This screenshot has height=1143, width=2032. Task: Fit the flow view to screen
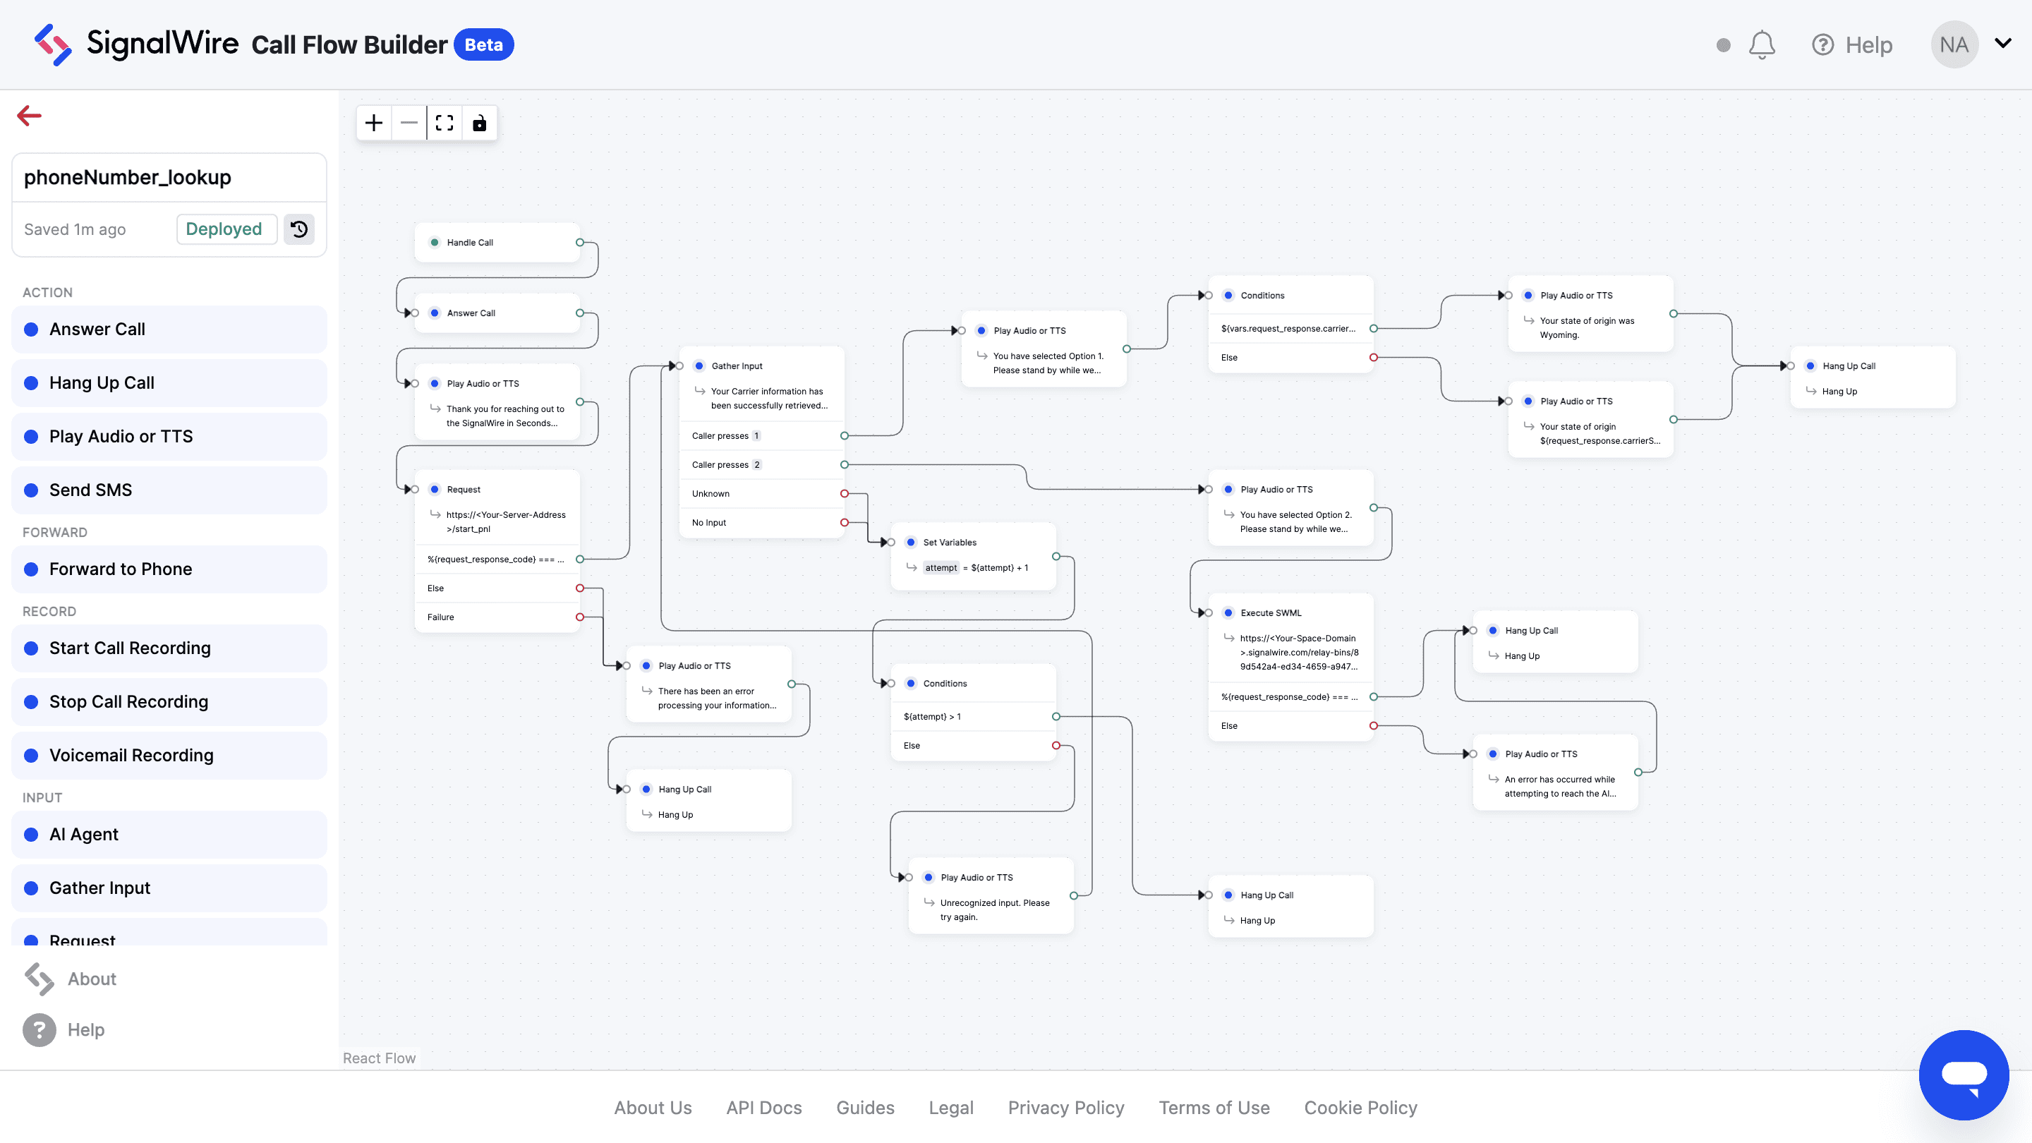point(444,123)
